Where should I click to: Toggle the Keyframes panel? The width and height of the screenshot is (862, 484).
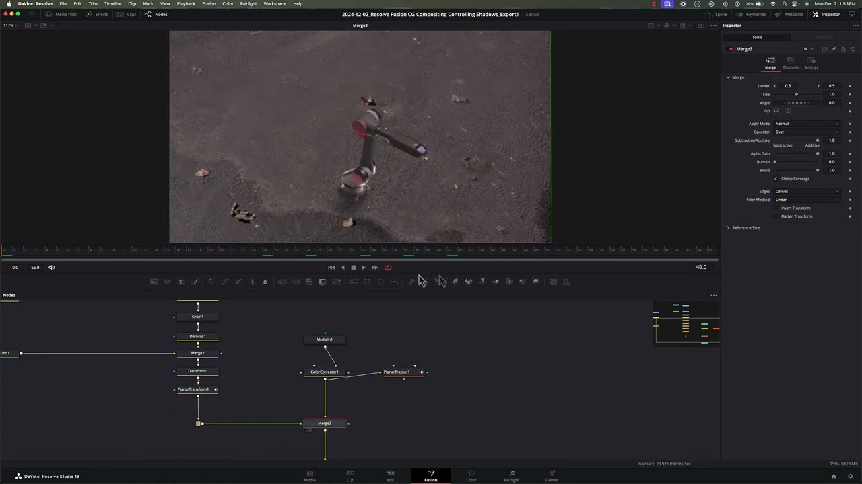coord(751,14)
